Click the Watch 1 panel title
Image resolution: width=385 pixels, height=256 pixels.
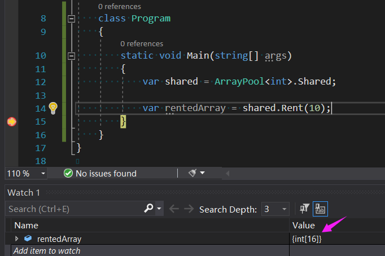(x=24, y=193)
